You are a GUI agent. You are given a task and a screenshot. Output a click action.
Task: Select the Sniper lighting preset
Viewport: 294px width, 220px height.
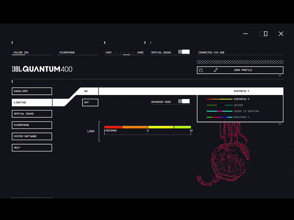coord(240,105)
